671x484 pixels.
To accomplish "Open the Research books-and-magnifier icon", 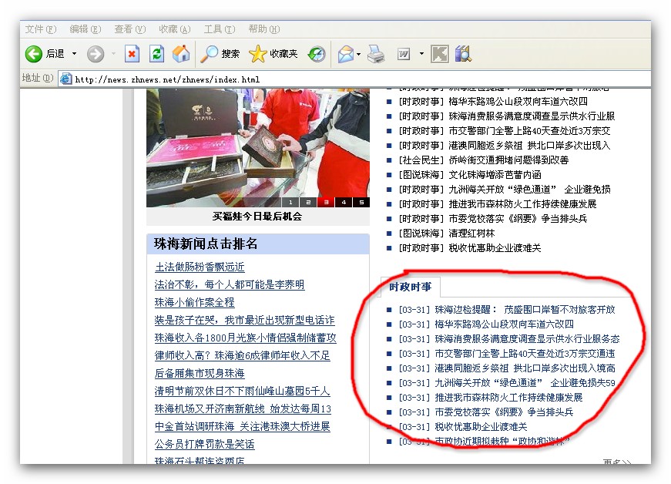I will (x=463, y=54).
